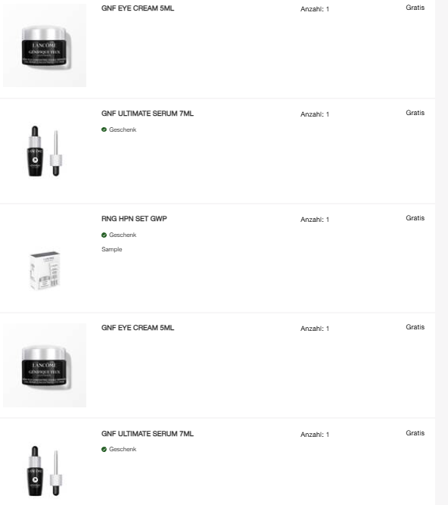
Task: Click the second GNF Eye Cream jar thumbnail
Action: point(45,365)
